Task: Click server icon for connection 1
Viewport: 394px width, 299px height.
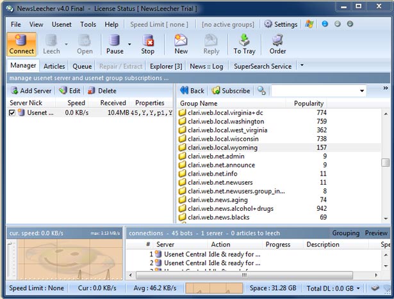Action: (x=158, y=254)
